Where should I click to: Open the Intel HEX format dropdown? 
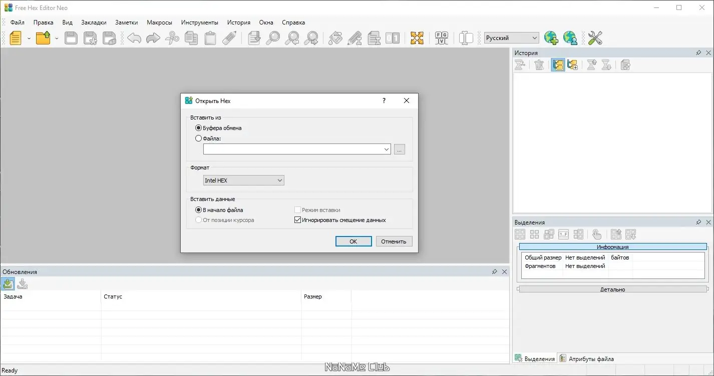click(244, 180)
